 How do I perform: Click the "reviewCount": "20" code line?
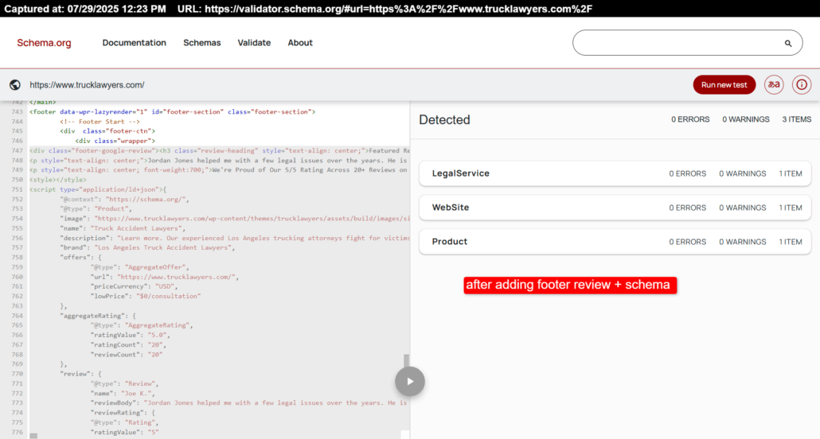click(127, 355)
